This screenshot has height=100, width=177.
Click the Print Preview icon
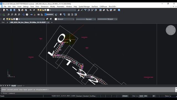coord(19,10)
